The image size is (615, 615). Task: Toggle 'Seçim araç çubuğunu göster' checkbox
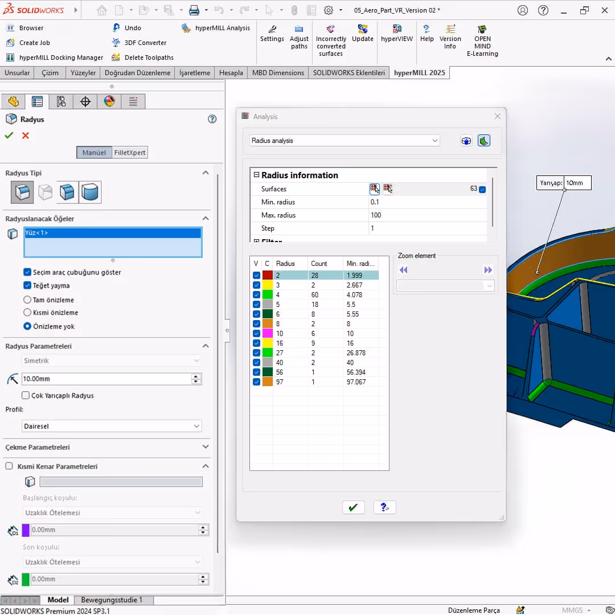27,272
